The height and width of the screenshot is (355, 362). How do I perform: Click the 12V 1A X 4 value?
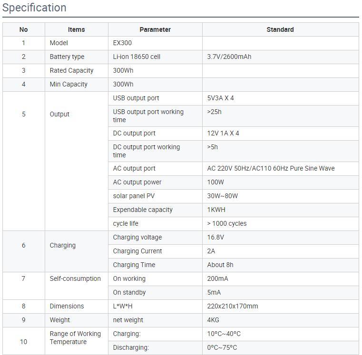[223, 133]
